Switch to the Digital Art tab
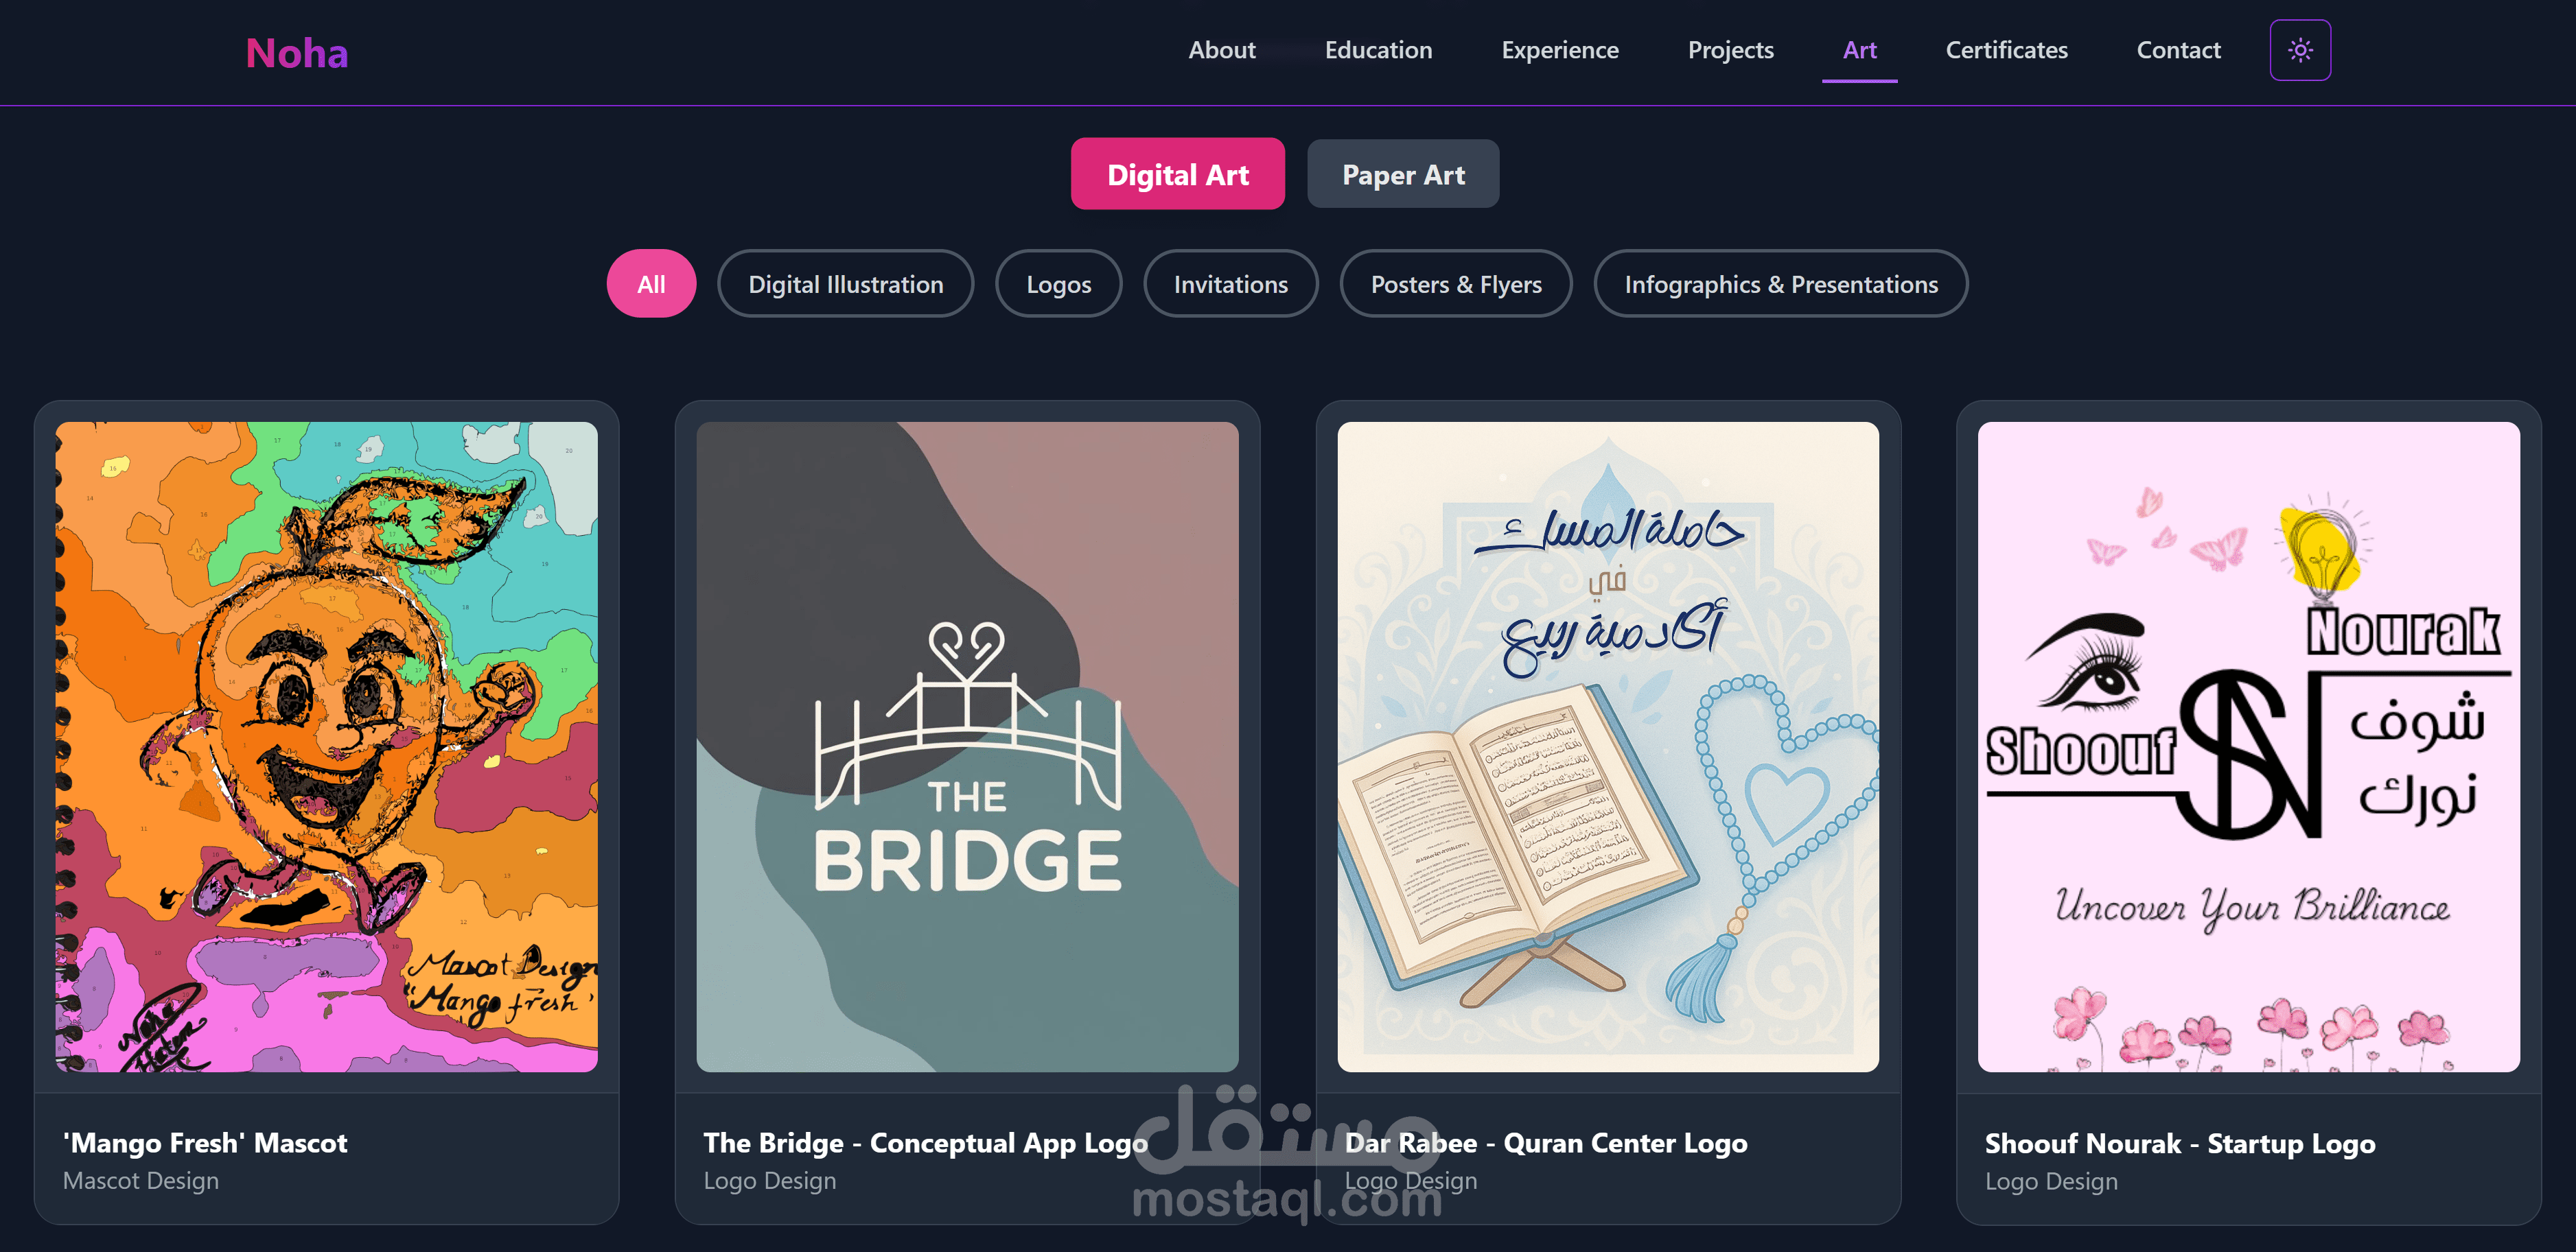 (x=1177, y=174)
